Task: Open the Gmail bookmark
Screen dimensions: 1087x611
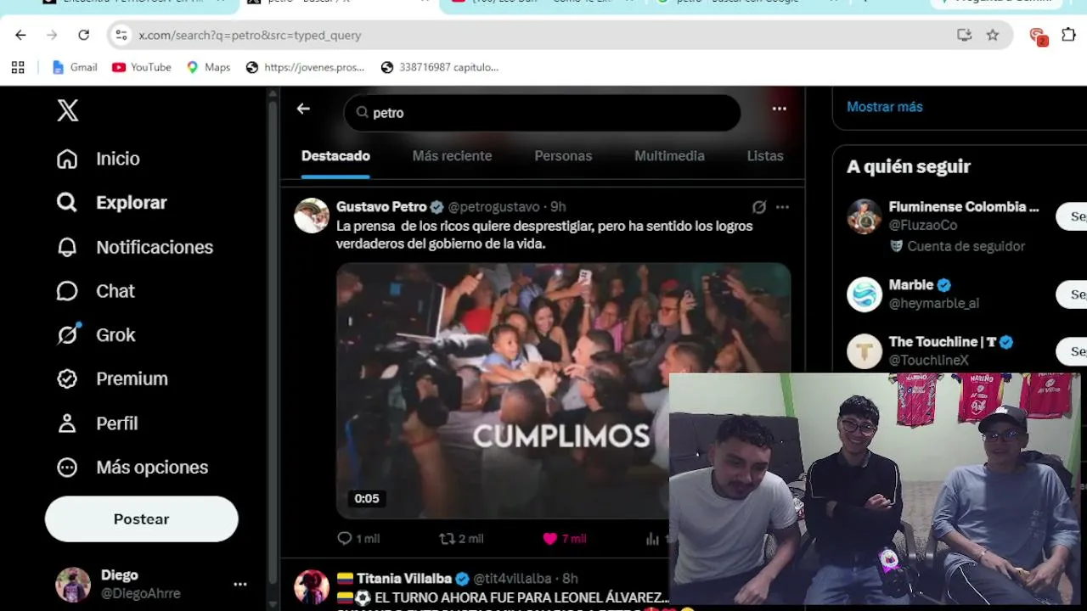Action: coord(75,67)
